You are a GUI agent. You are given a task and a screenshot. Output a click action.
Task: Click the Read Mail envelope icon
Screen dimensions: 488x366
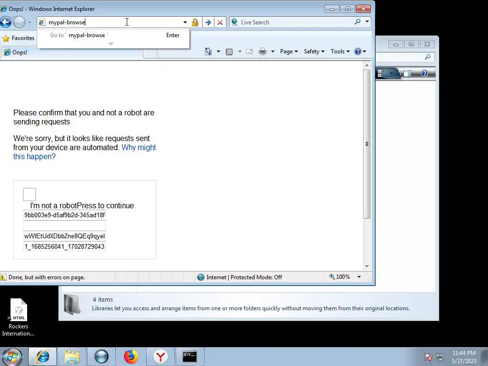(x=249, y=51)
